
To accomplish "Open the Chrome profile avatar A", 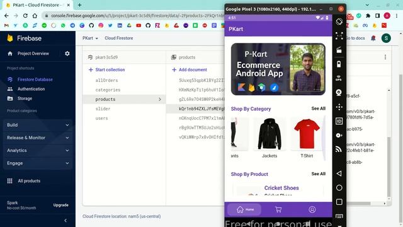I will point(387,16).
